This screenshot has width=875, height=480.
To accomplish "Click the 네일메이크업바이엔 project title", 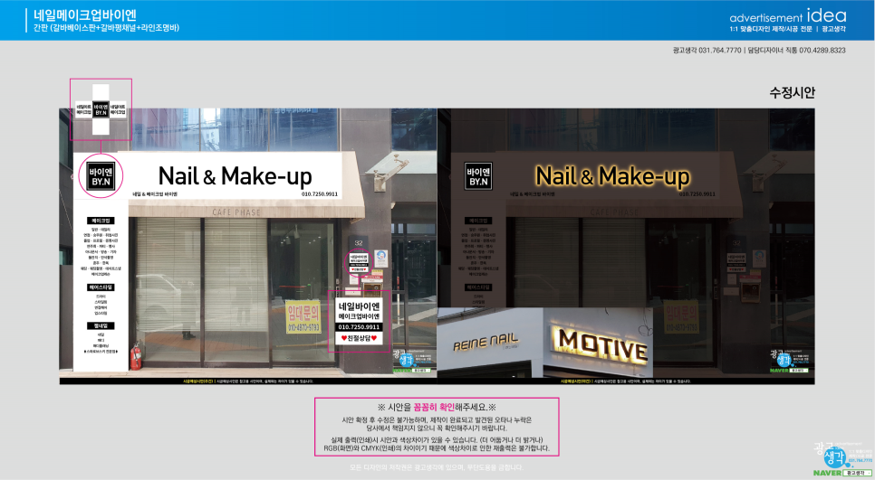I will 84,14.
